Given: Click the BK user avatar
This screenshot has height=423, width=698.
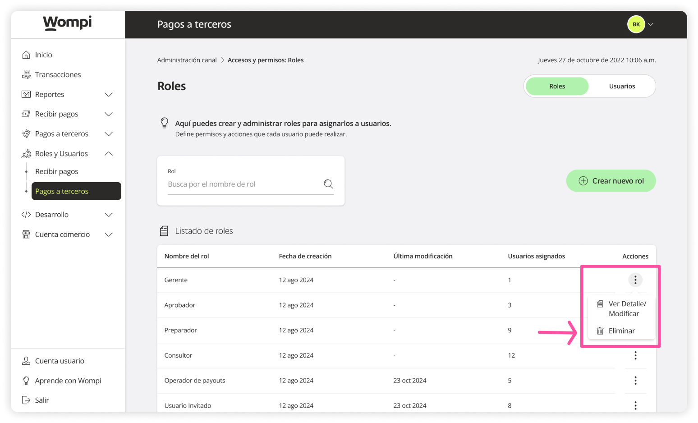Looking at the screenshot, I should coord(636,24).
